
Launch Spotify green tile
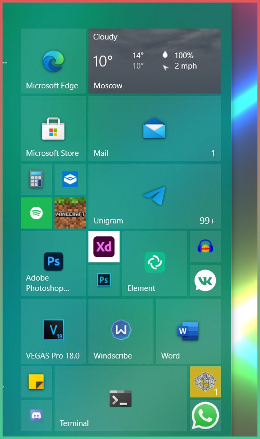[x=36, y=213]
